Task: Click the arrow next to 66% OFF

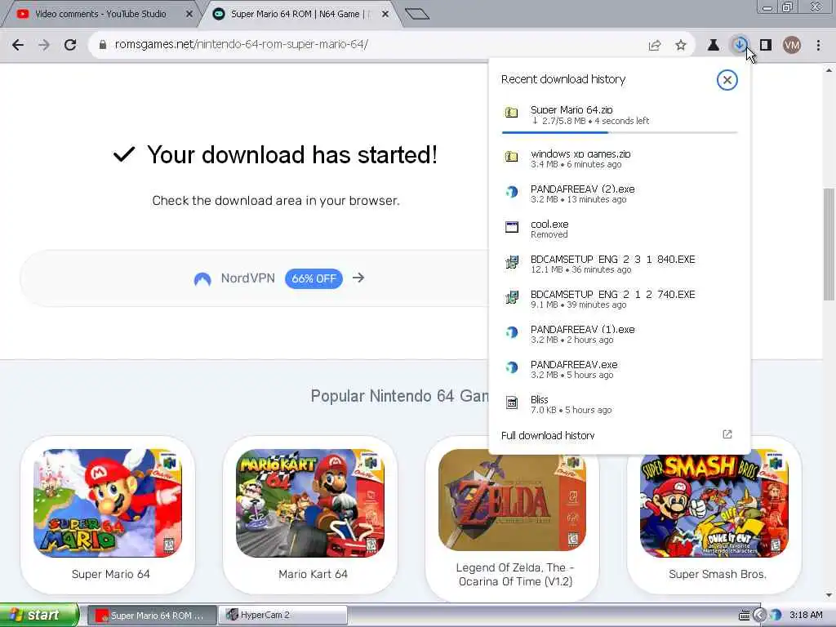Action: tap(358, 278)
